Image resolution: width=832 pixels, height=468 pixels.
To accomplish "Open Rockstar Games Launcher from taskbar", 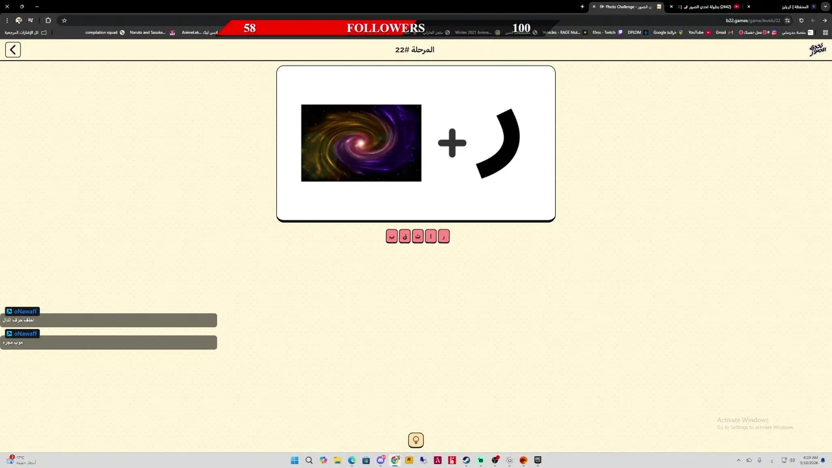I will (x=409, y=460).
